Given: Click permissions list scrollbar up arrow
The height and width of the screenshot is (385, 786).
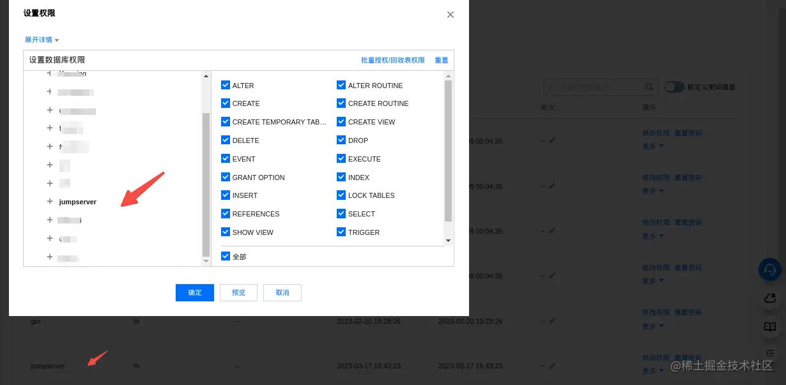Looking at the screenshot, I should click(x=448, y=75).
